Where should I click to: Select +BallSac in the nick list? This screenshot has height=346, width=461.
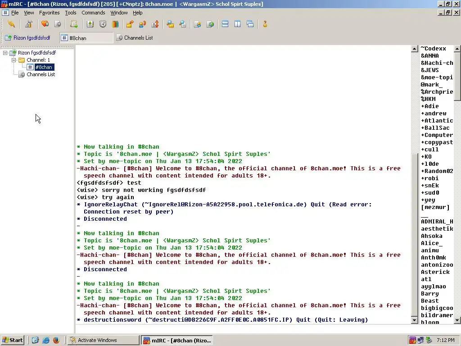tap(435, 127)
